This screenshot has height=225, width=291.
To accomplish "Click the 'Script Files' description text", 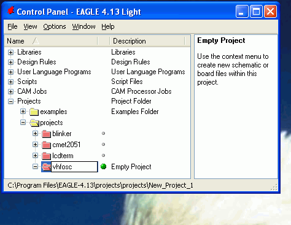I will (x=127, y=82).
